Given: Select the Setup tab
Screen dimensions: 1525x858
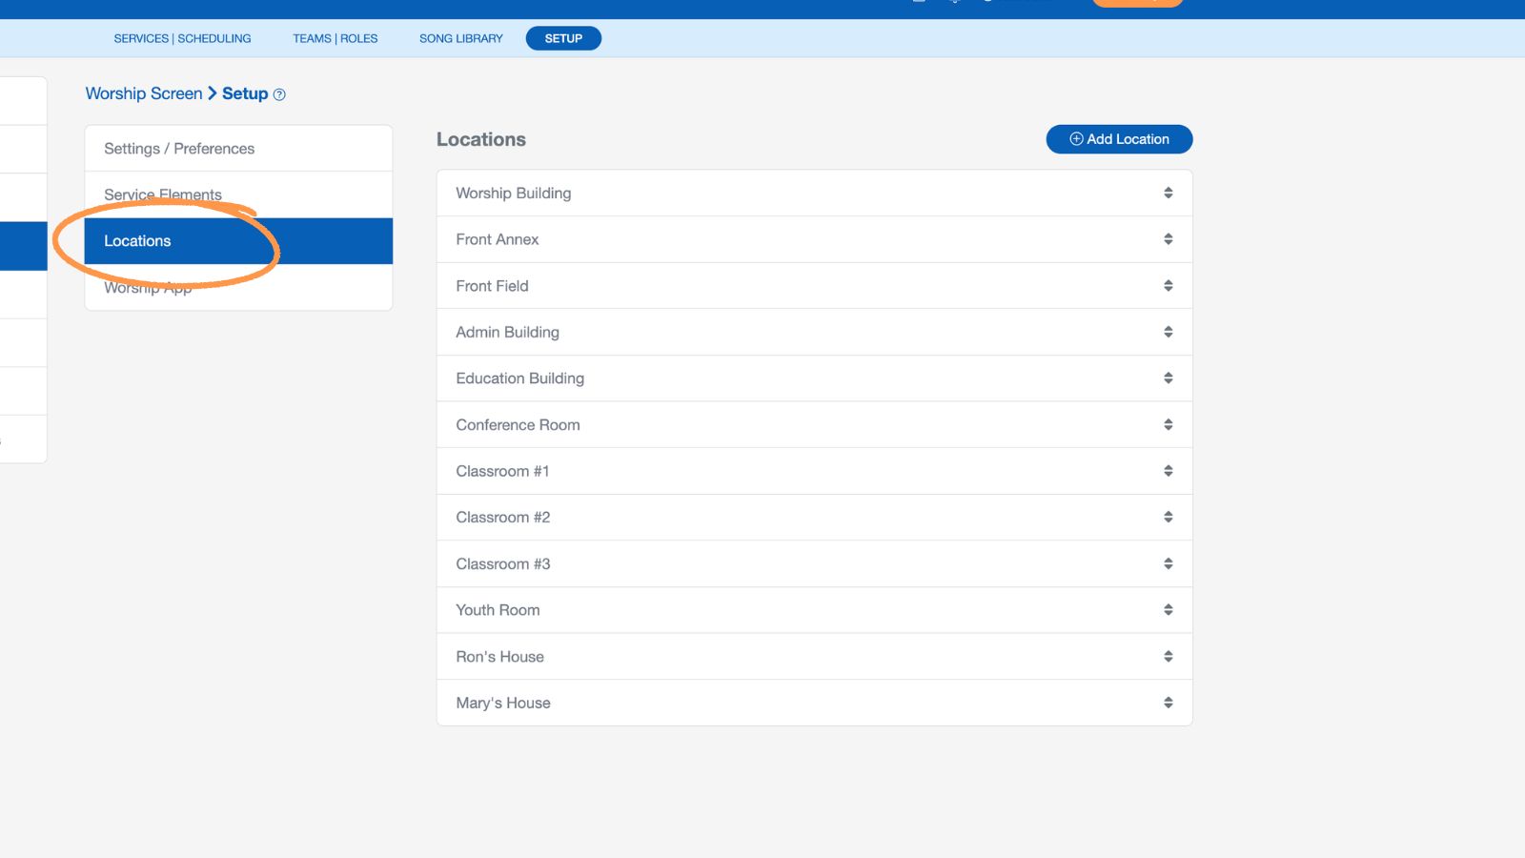Looking at the screenshot, I should tap(563, 39).
